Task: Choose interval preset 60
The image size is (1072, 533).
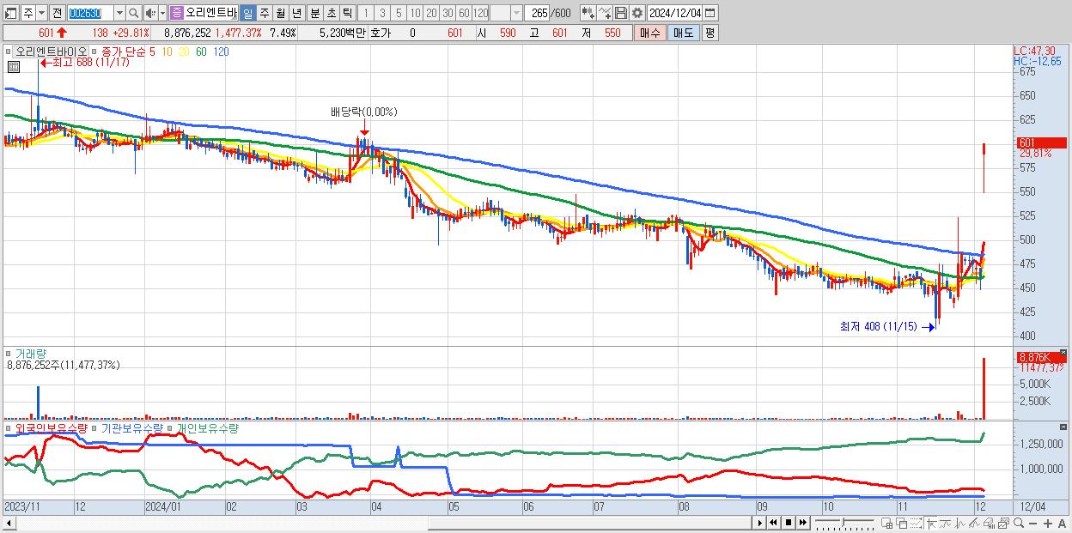Action: click(x=464, y=13)
